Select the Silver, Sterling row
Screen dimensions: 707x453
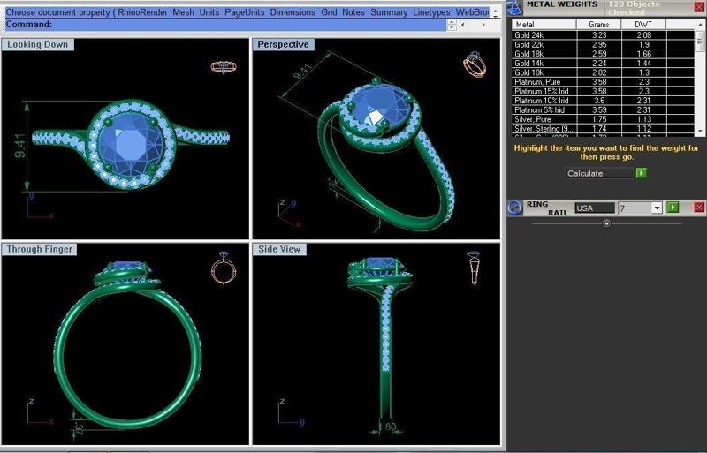click(x=604, y=128)
